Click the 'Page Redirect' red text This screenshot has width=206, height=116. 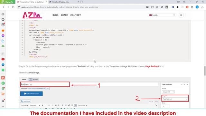(x=152, y=66)
